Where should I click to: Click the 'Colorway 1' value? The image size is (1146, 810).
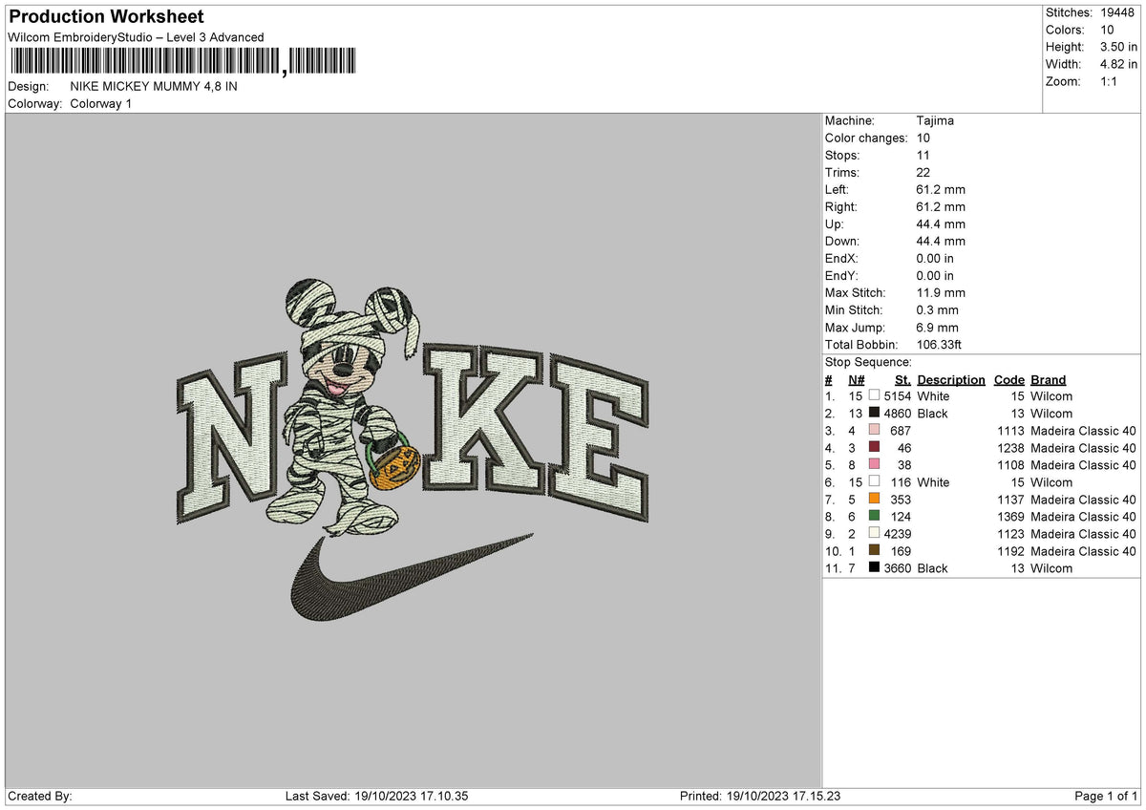pyautogui.click(x=101, y=103)
